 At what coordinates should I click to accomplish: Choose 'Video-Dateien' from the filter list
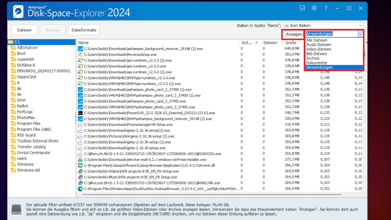click(319, 49)
